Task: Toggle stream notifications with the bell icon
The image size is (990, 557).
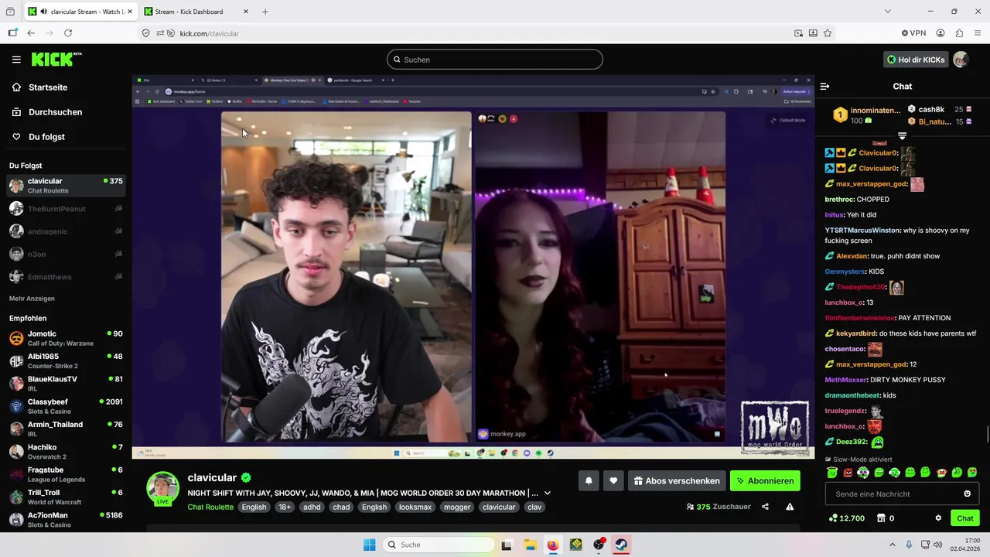Action: 589,481
